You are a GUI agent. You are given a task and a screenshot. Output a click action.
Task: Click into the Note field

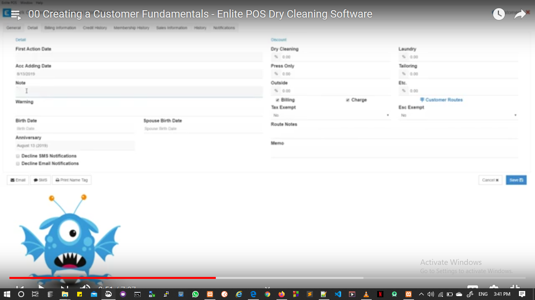139,91
